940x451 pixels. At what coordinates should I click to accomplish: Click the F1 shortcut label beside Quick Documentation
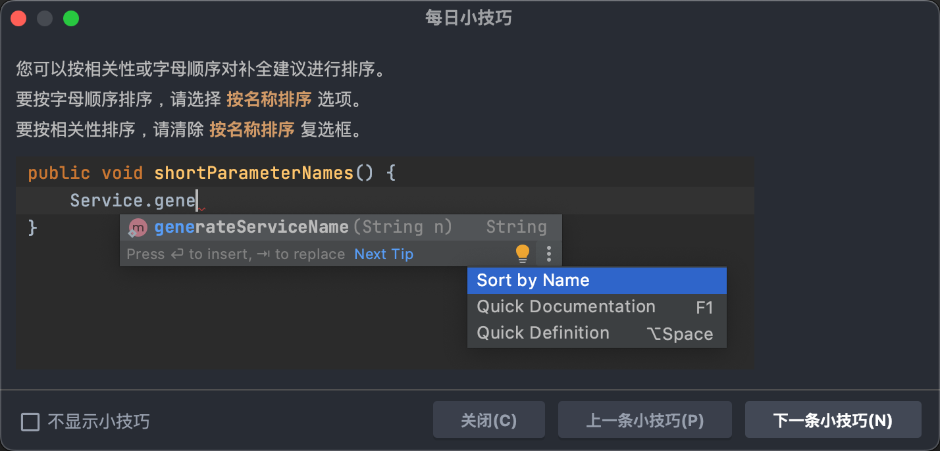[x=704, y=306]
